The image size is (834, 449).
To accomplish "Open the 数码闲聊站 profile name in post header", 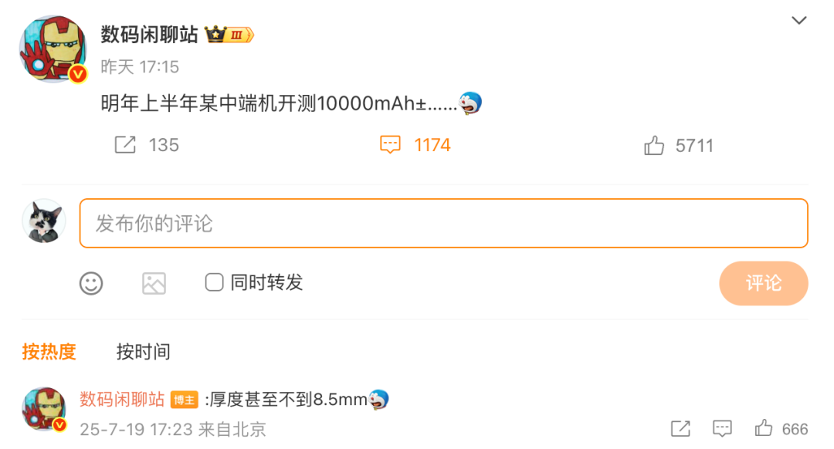I will (x=150, y=35).
